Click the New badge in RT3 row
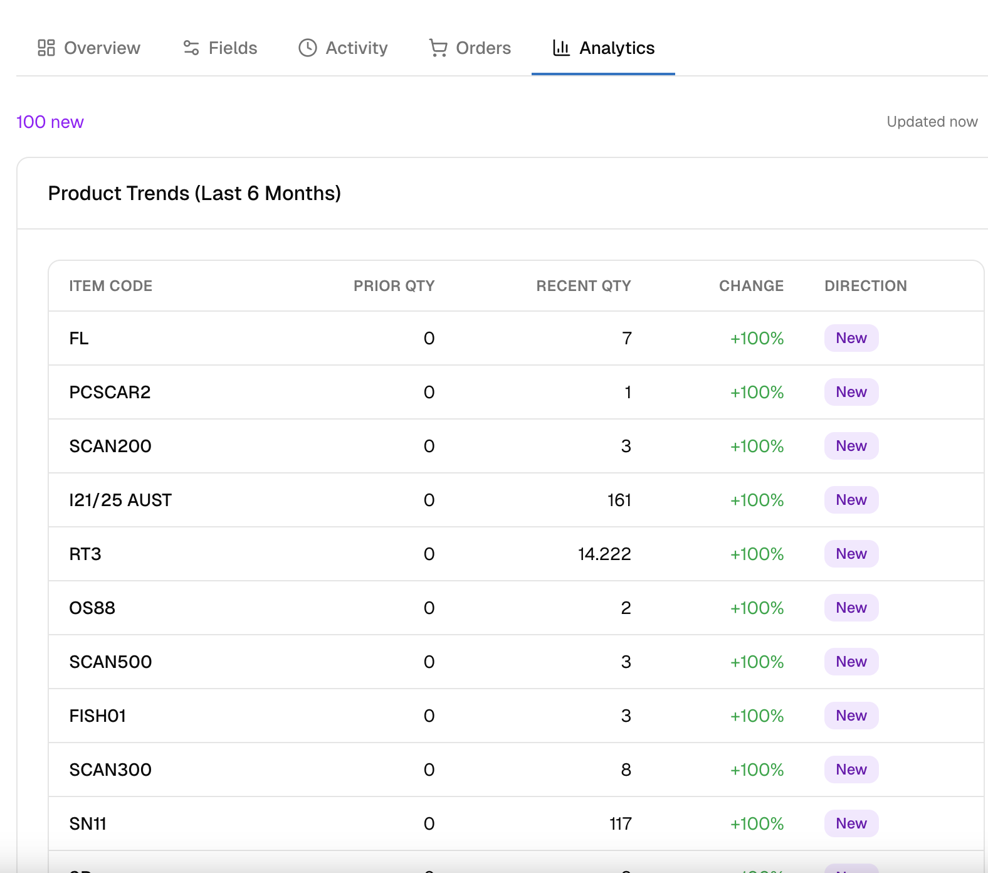 (x=851, y=554)
